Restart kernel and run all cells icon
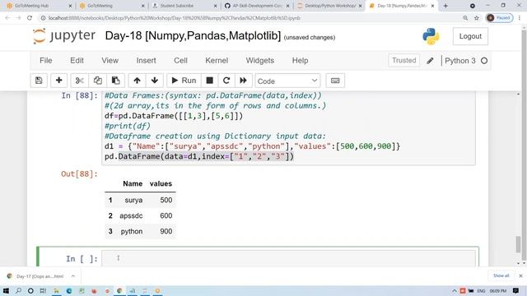The width and height of the screenshot is (527, 296). click(244, 81)
